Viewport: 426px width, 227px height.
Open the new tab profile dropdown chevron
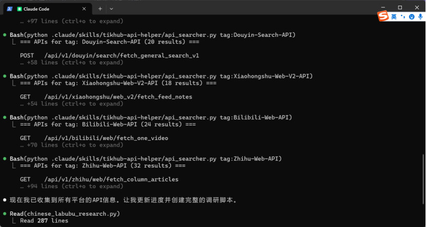111,9
